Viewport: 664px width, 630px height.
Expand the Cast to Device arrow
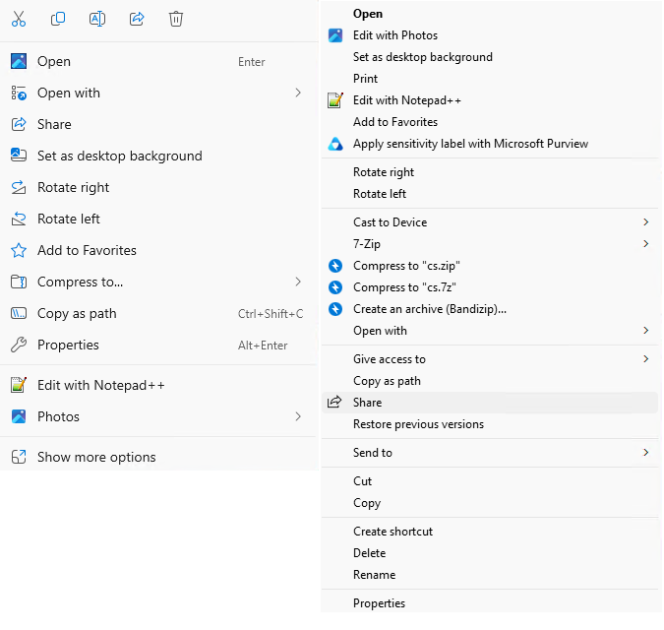tap(645, 222)
